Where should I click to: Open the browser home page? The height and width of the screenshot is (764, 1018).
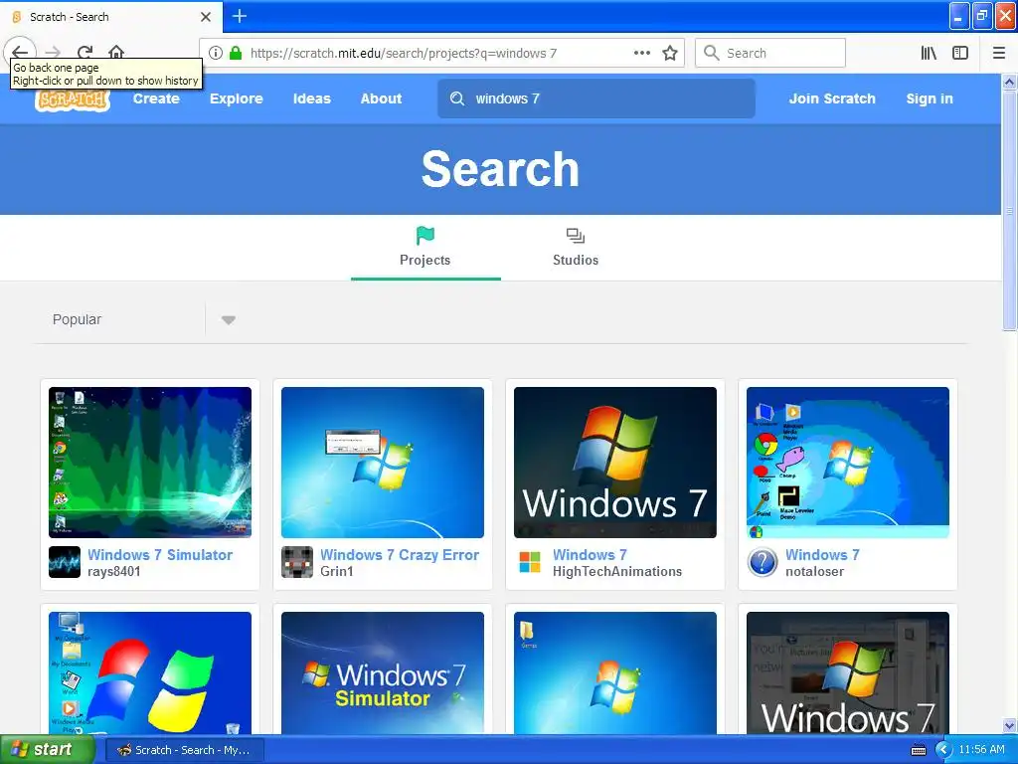click(x=116, y=52)
